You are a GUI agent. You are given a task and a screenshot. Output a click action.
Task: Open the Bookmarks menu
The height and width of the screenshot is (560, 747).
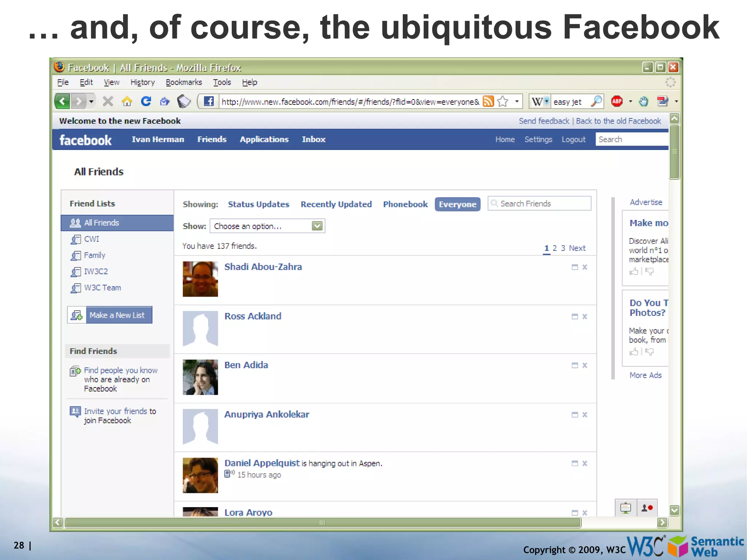(184, 82)
